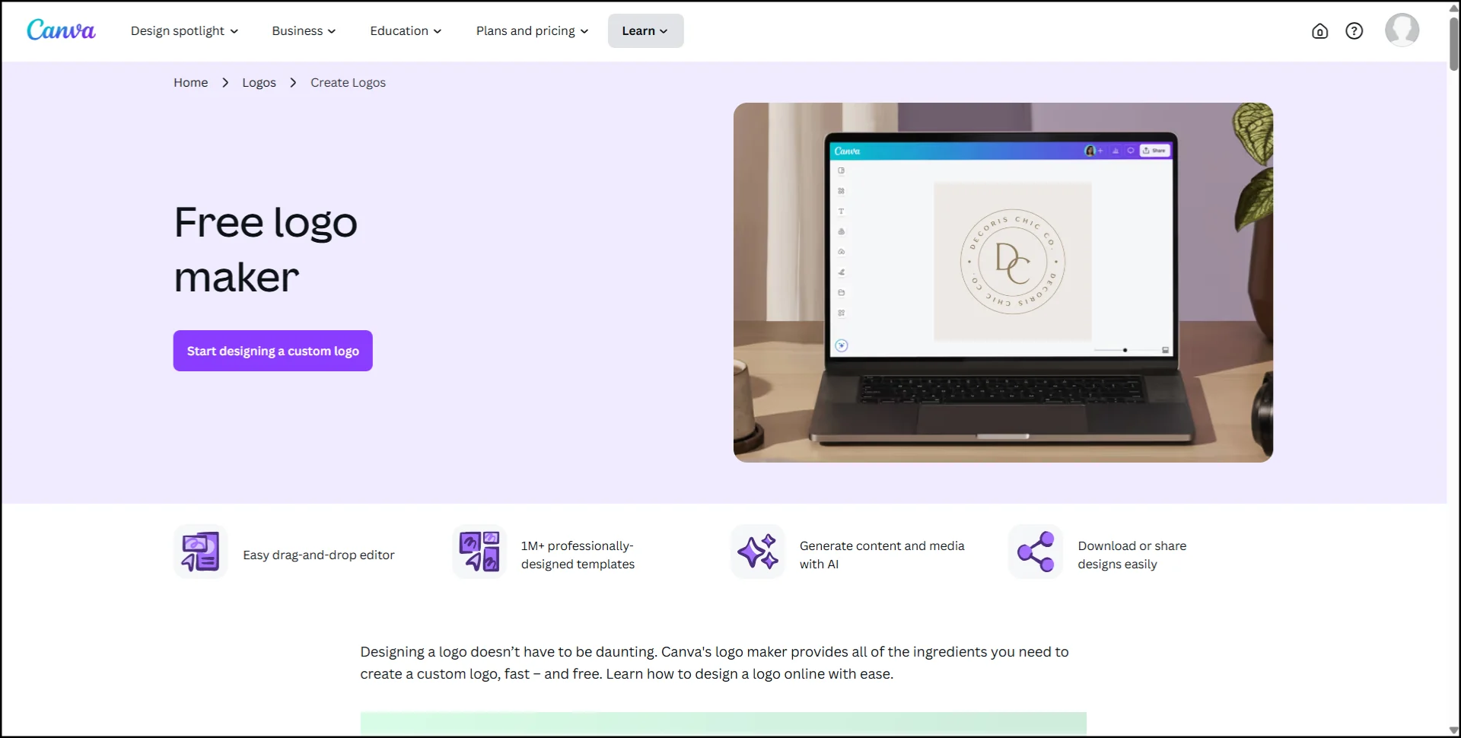Screen dimensions: 1461x738
Task: Click the help question mark icon
Action: coord(1354,31)
